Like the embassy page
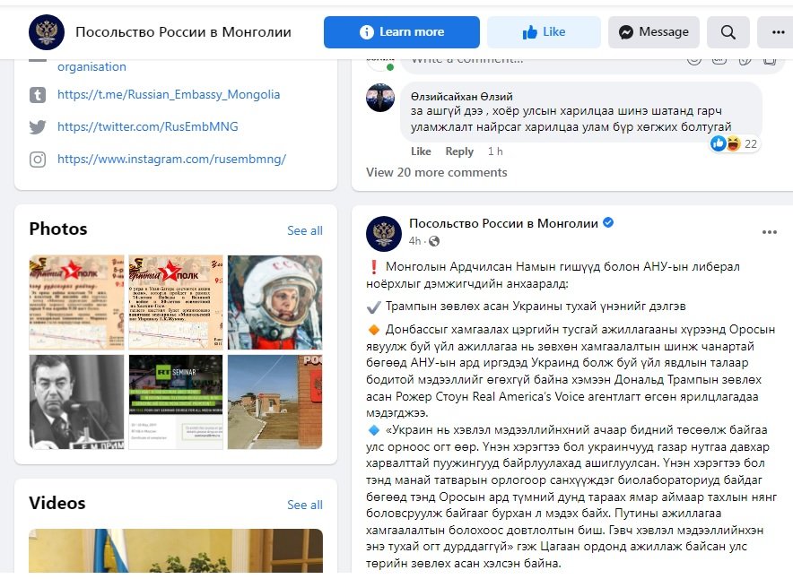This screenshot has height=579, width=793. point(545,32)
